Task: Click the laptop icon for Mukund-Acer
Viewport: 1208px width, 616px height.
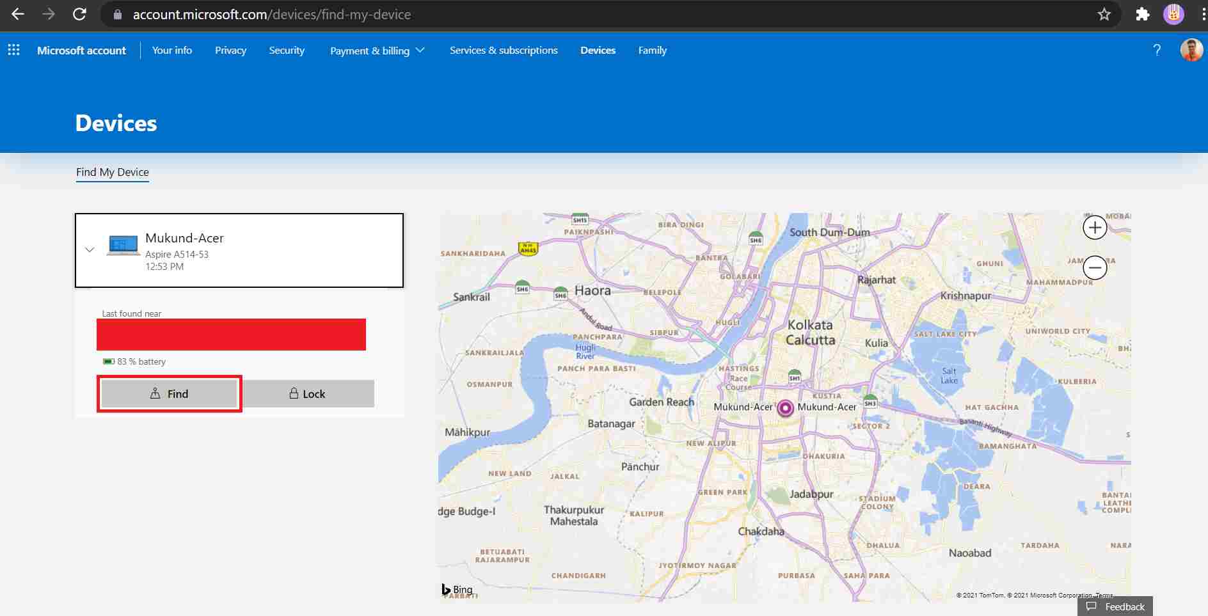Action: 123,246
